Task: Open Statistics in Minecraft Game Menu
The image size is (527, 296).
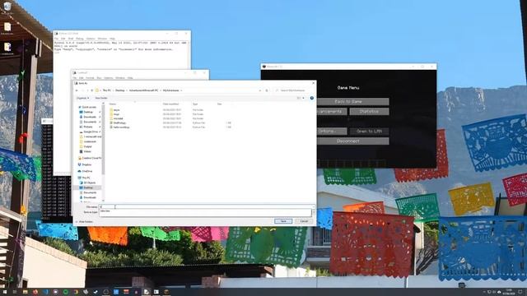Action: (369, 112)
